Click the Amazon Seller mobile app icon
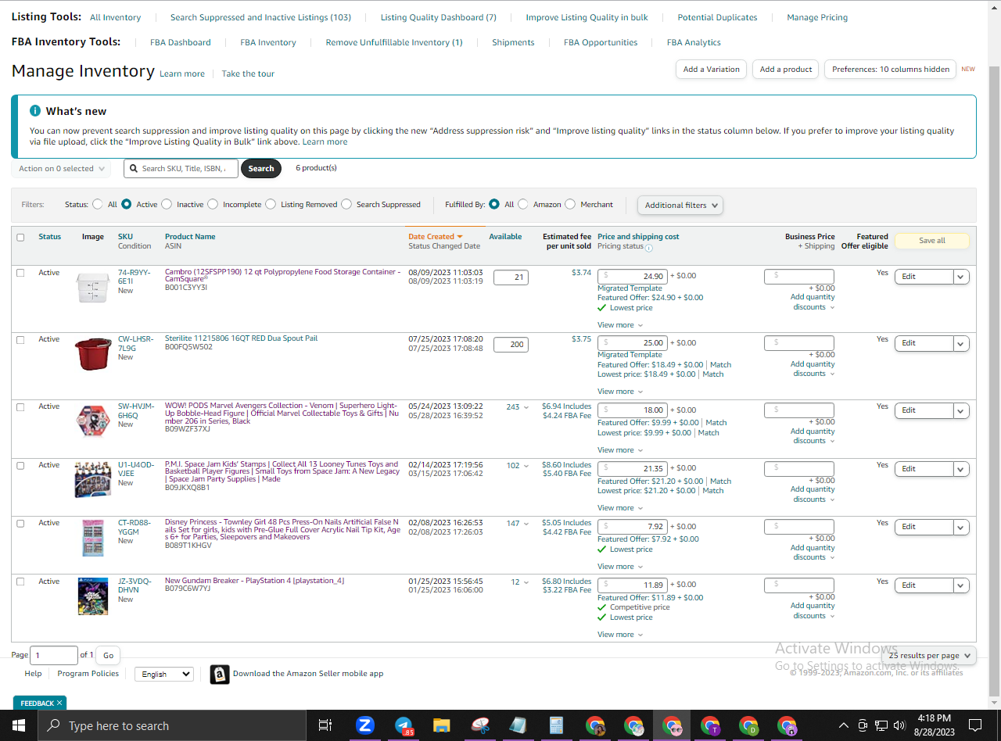The width and height of the screenshot is (1001, 741). [220, 674]
